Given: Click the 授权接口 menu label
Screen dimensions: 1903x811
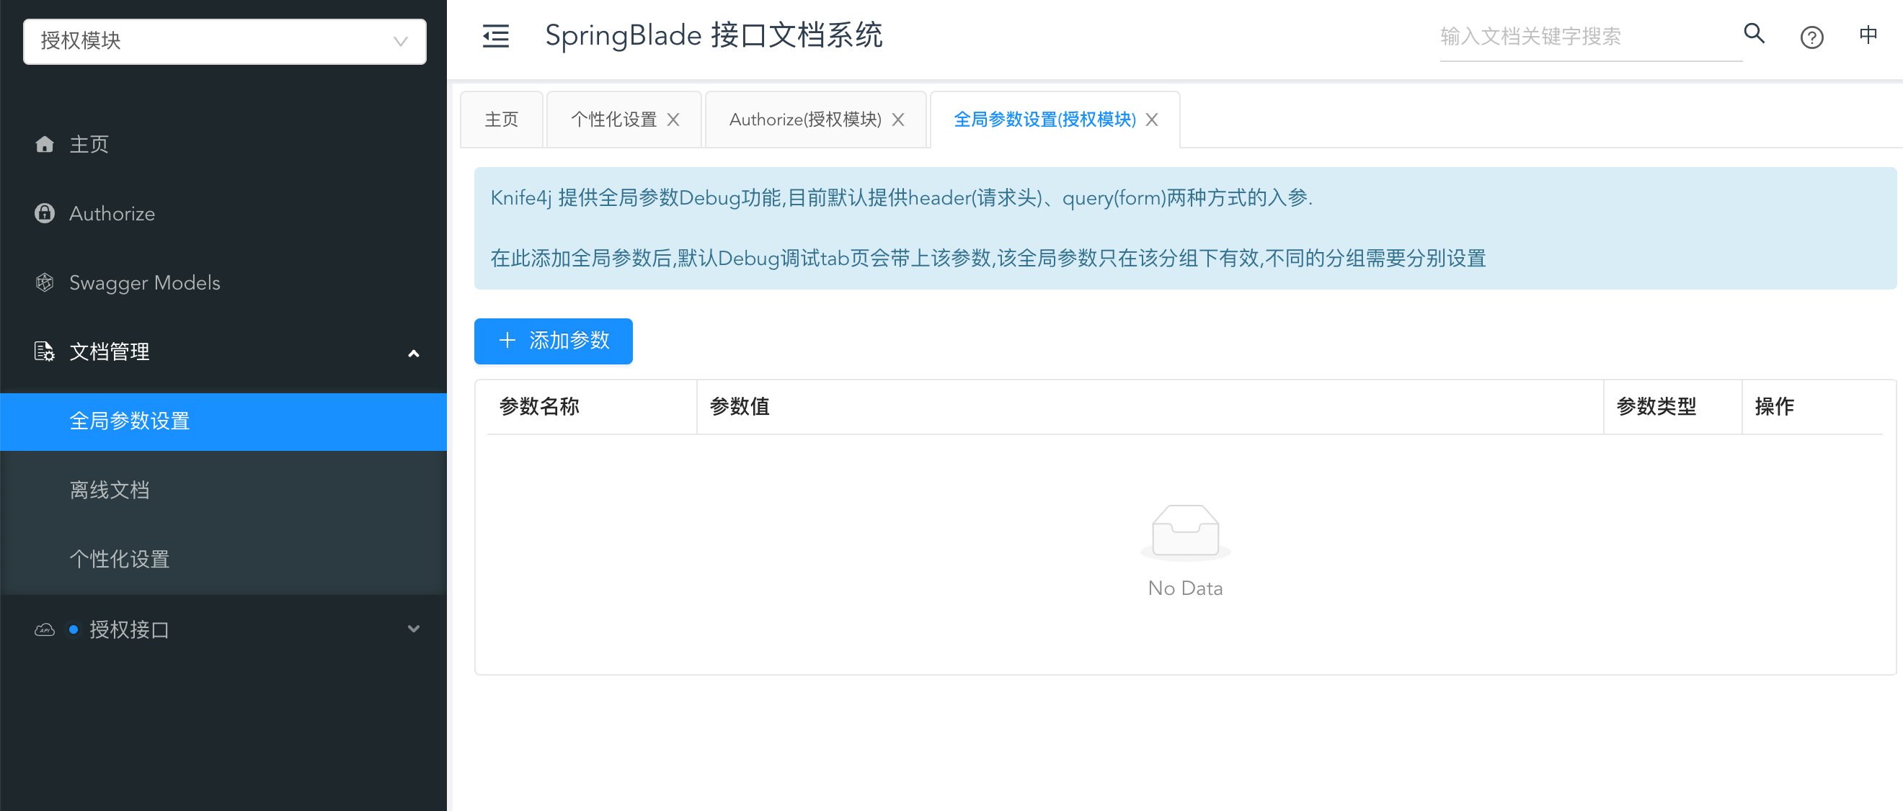Looking at the screenshot, I should (129, 629).
